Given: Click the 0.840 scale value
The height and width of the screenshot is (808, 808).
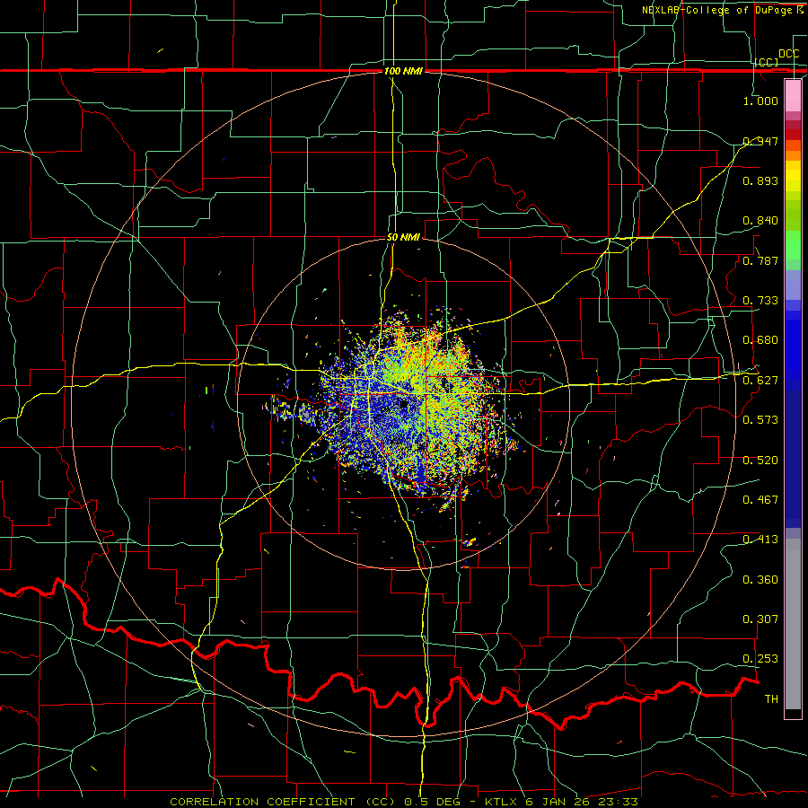Looking at the screenshot, I should pos(760,221).
